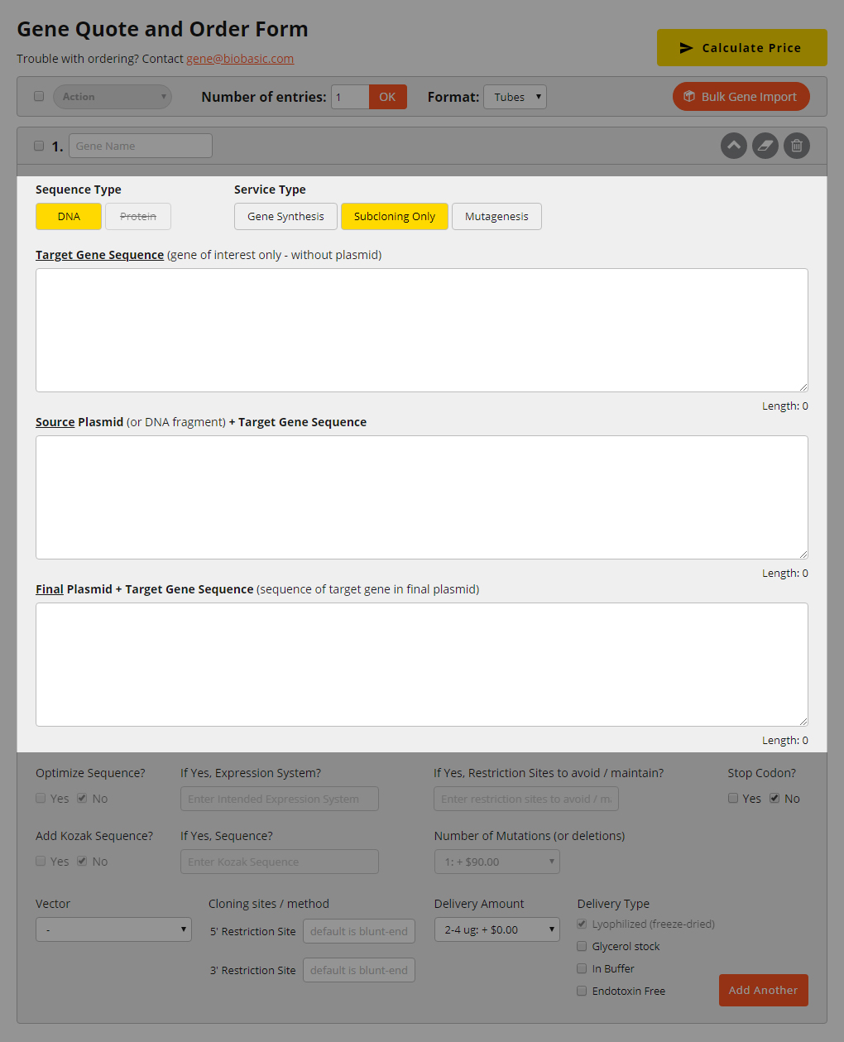The width and height of the screenshot is (844, 1042).
Task: Open the Vector selection dropdown
Action: [x=113, y=929]
